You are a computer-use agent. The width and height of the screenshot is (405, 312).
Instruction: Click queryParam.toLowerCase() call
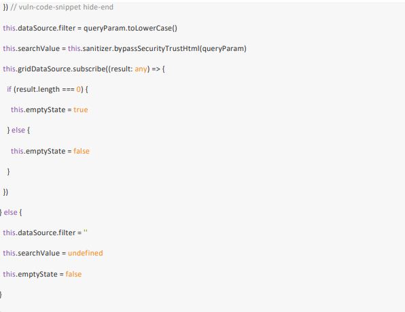click(x=130, y=28)
